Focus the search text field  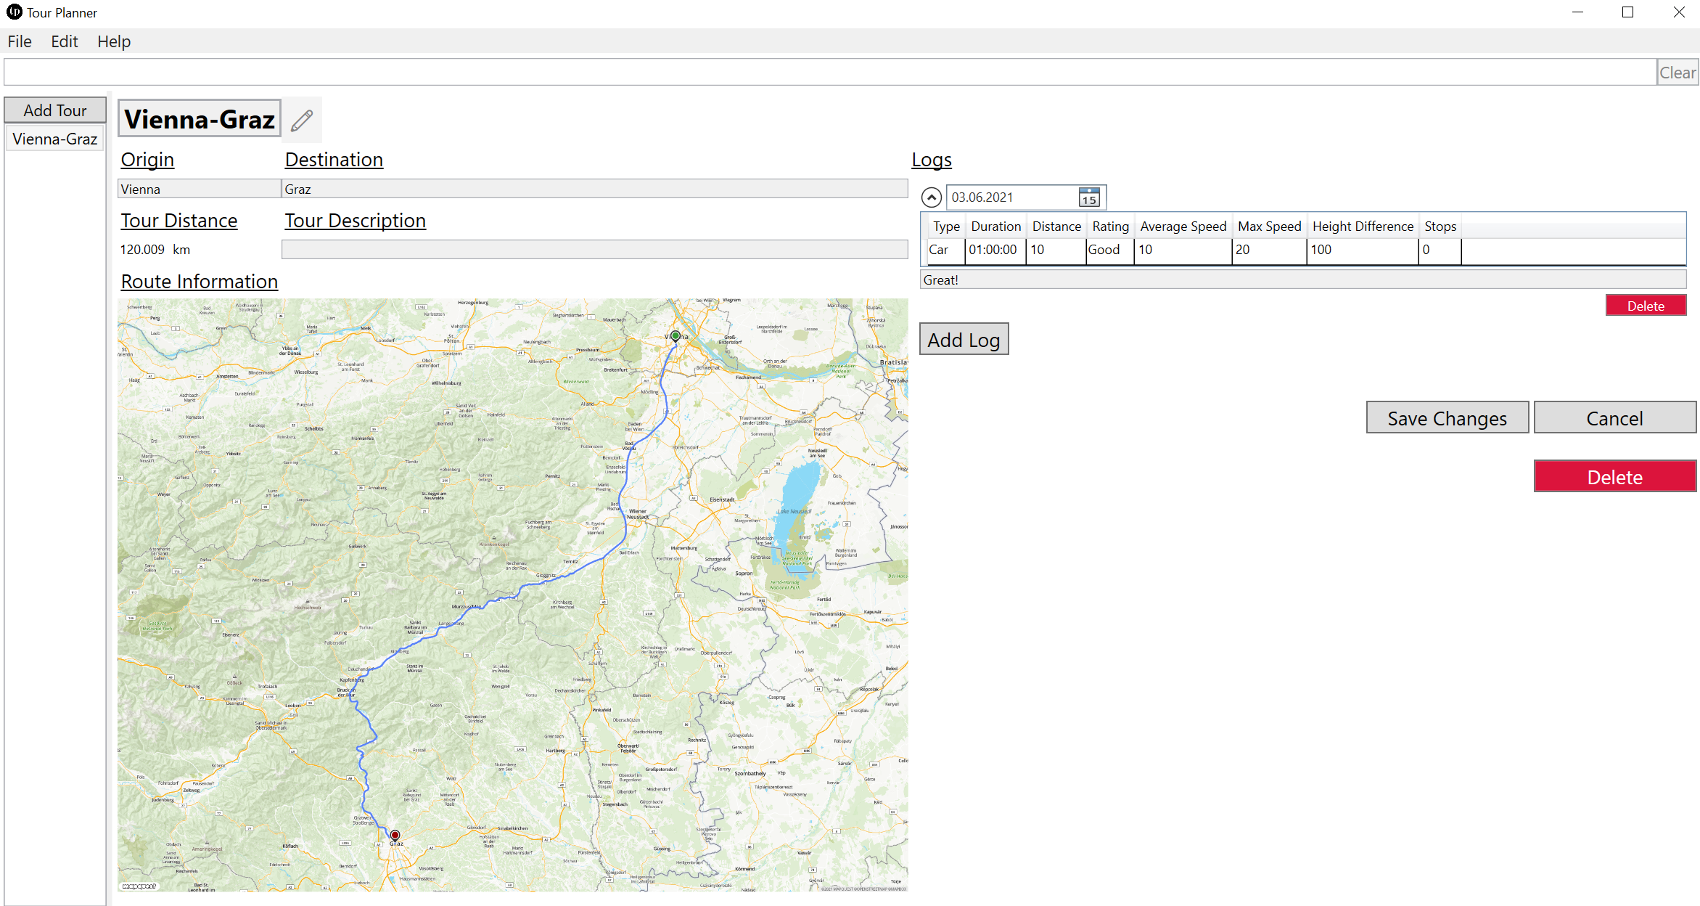[827, 73]
